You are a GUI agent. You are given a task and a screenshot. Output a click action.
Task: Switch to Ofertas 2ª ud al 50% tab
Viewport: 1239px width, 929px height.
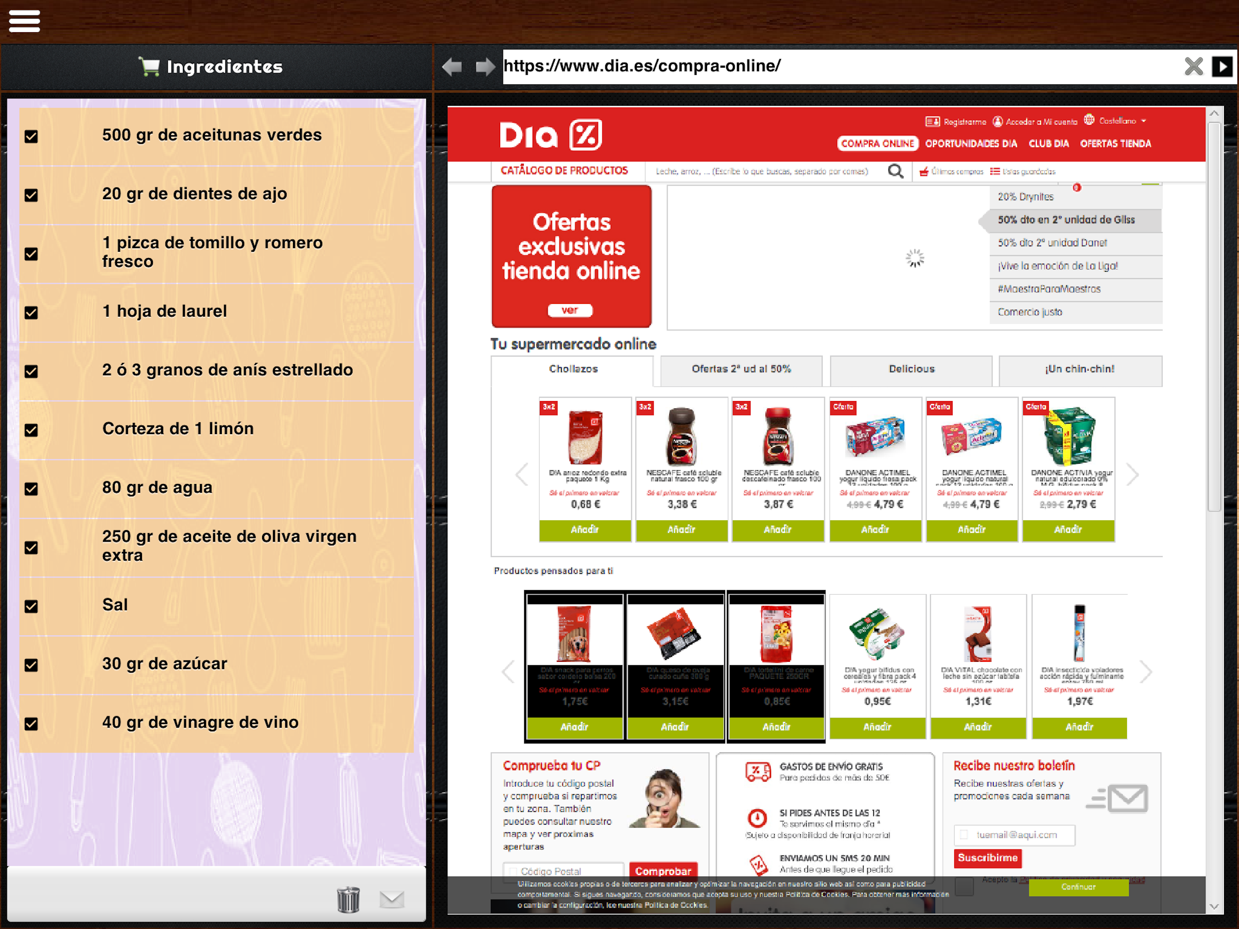(741, 370)
